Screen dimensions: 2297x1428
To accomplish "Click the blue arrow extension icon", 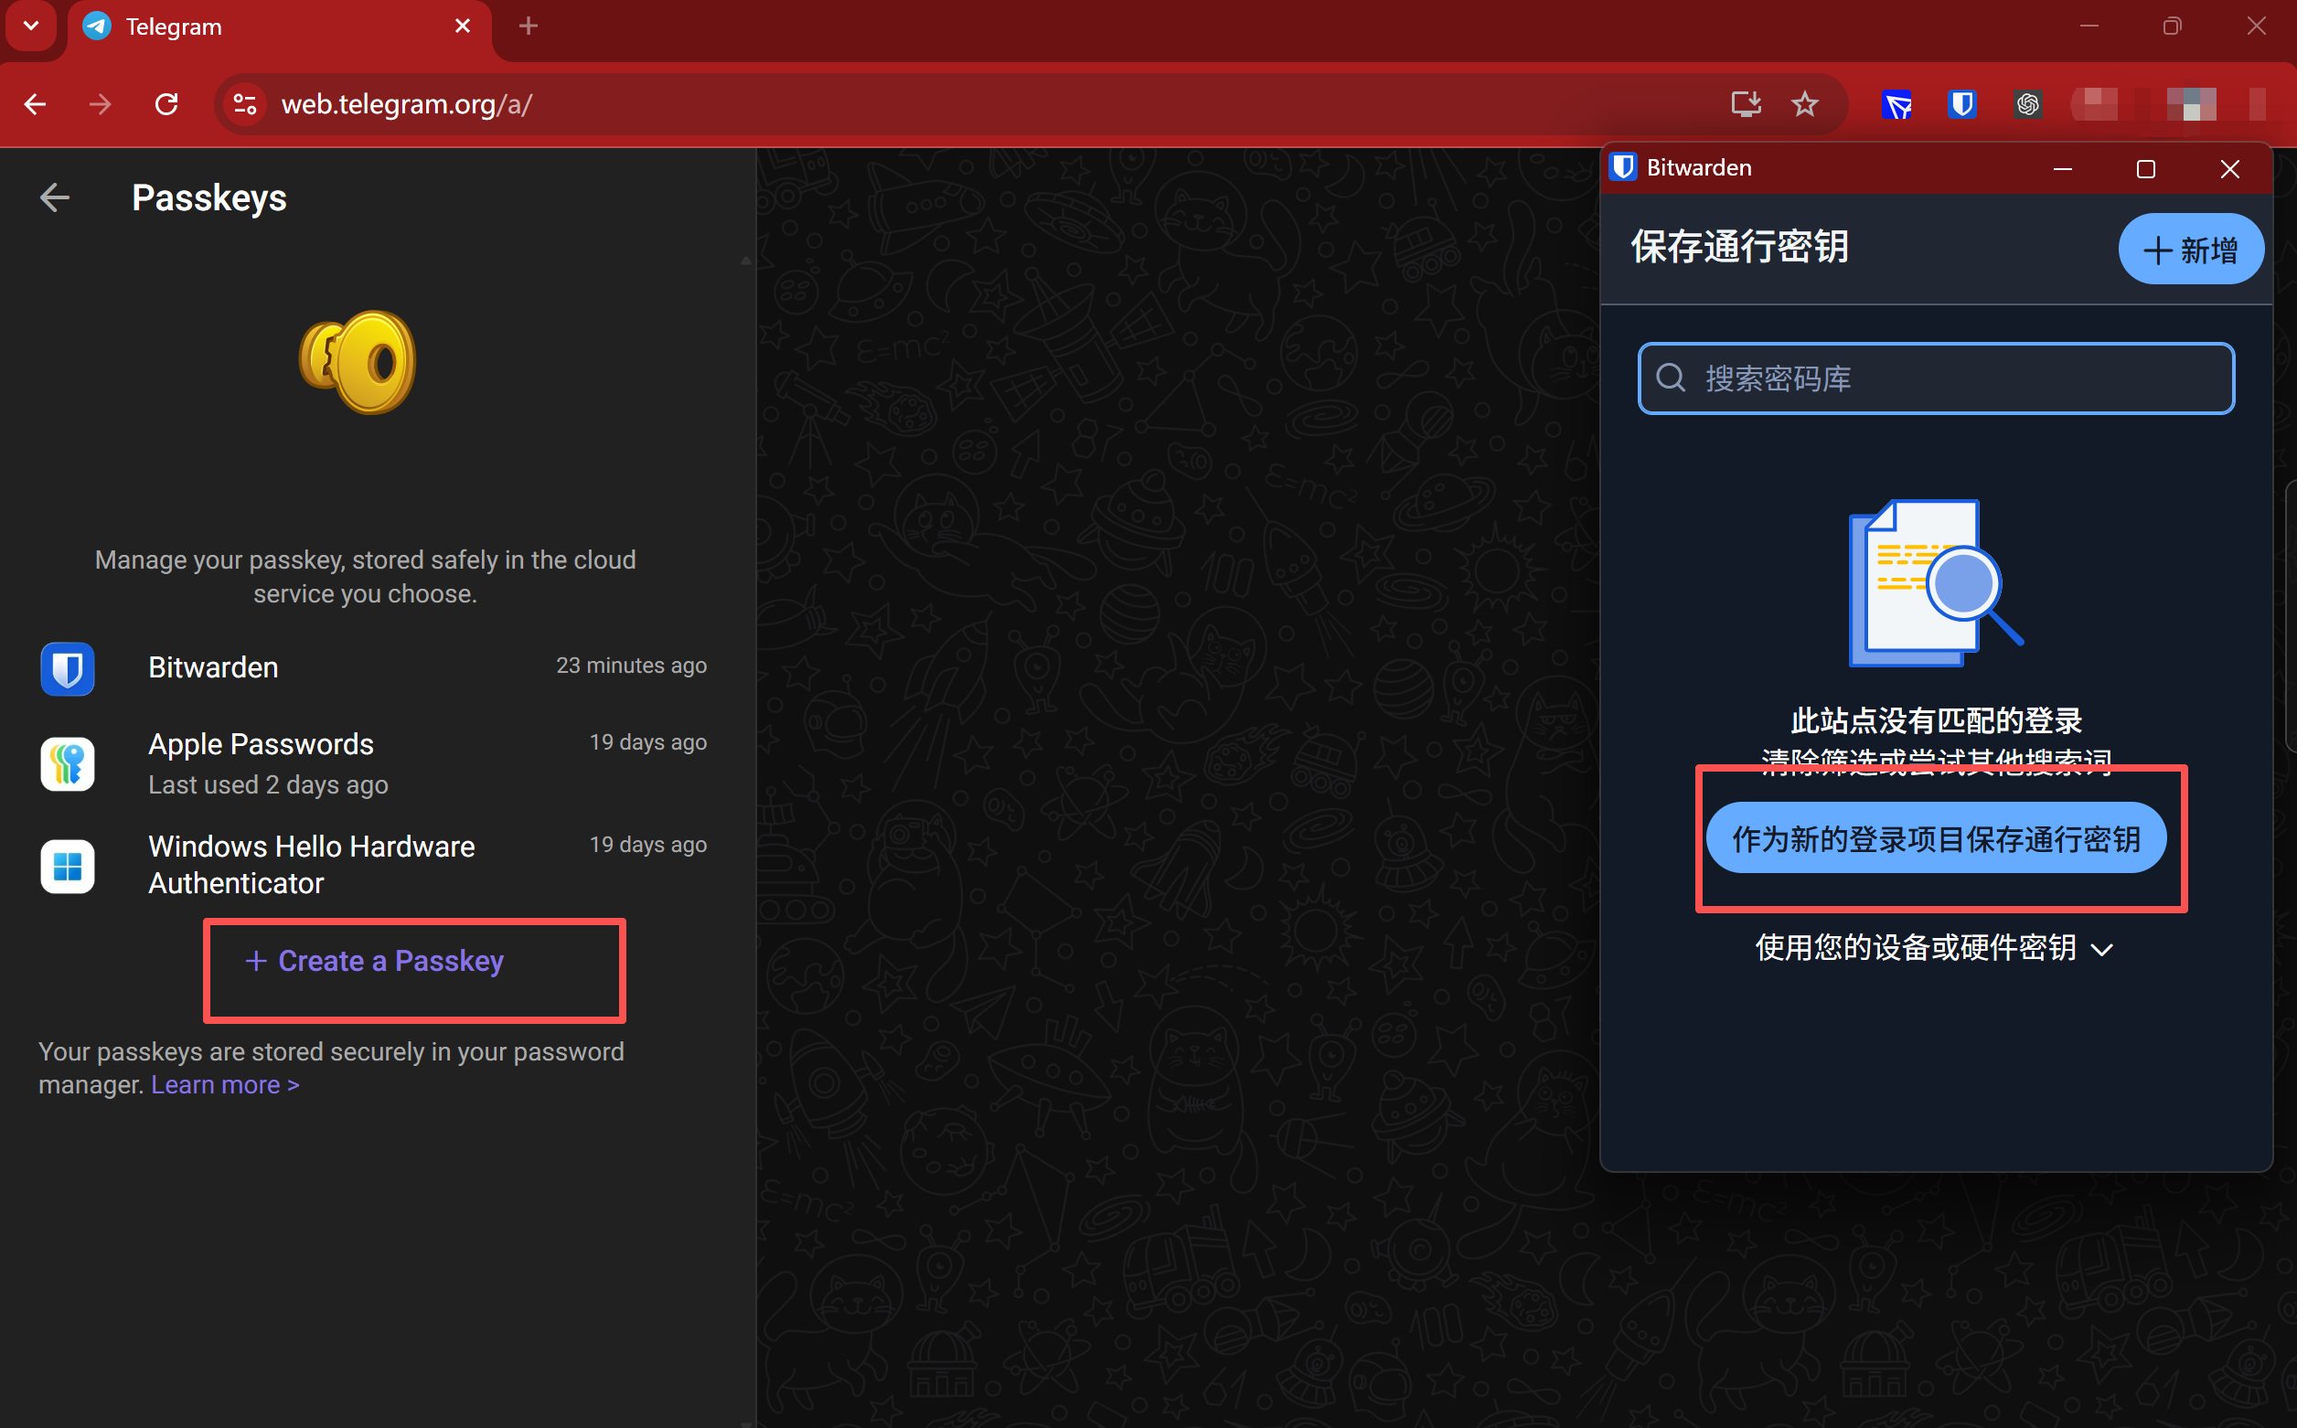I will [1896, 104].
